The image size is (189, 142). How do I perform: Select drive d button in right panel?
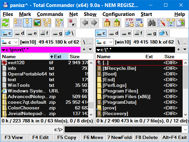tap(113, 33)
